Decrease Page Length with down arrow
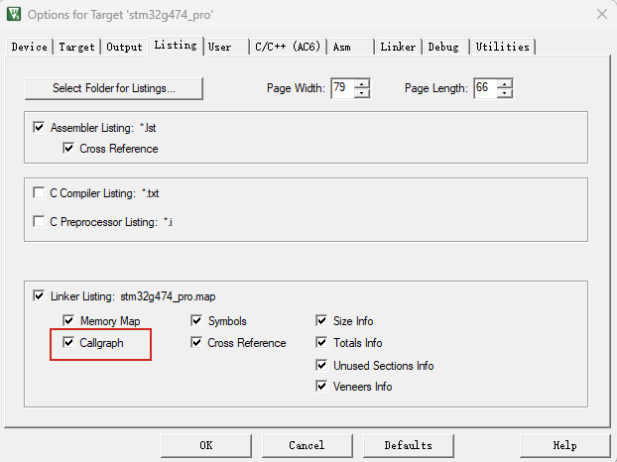Screen dimensions: 617x462 pos(505,93)
